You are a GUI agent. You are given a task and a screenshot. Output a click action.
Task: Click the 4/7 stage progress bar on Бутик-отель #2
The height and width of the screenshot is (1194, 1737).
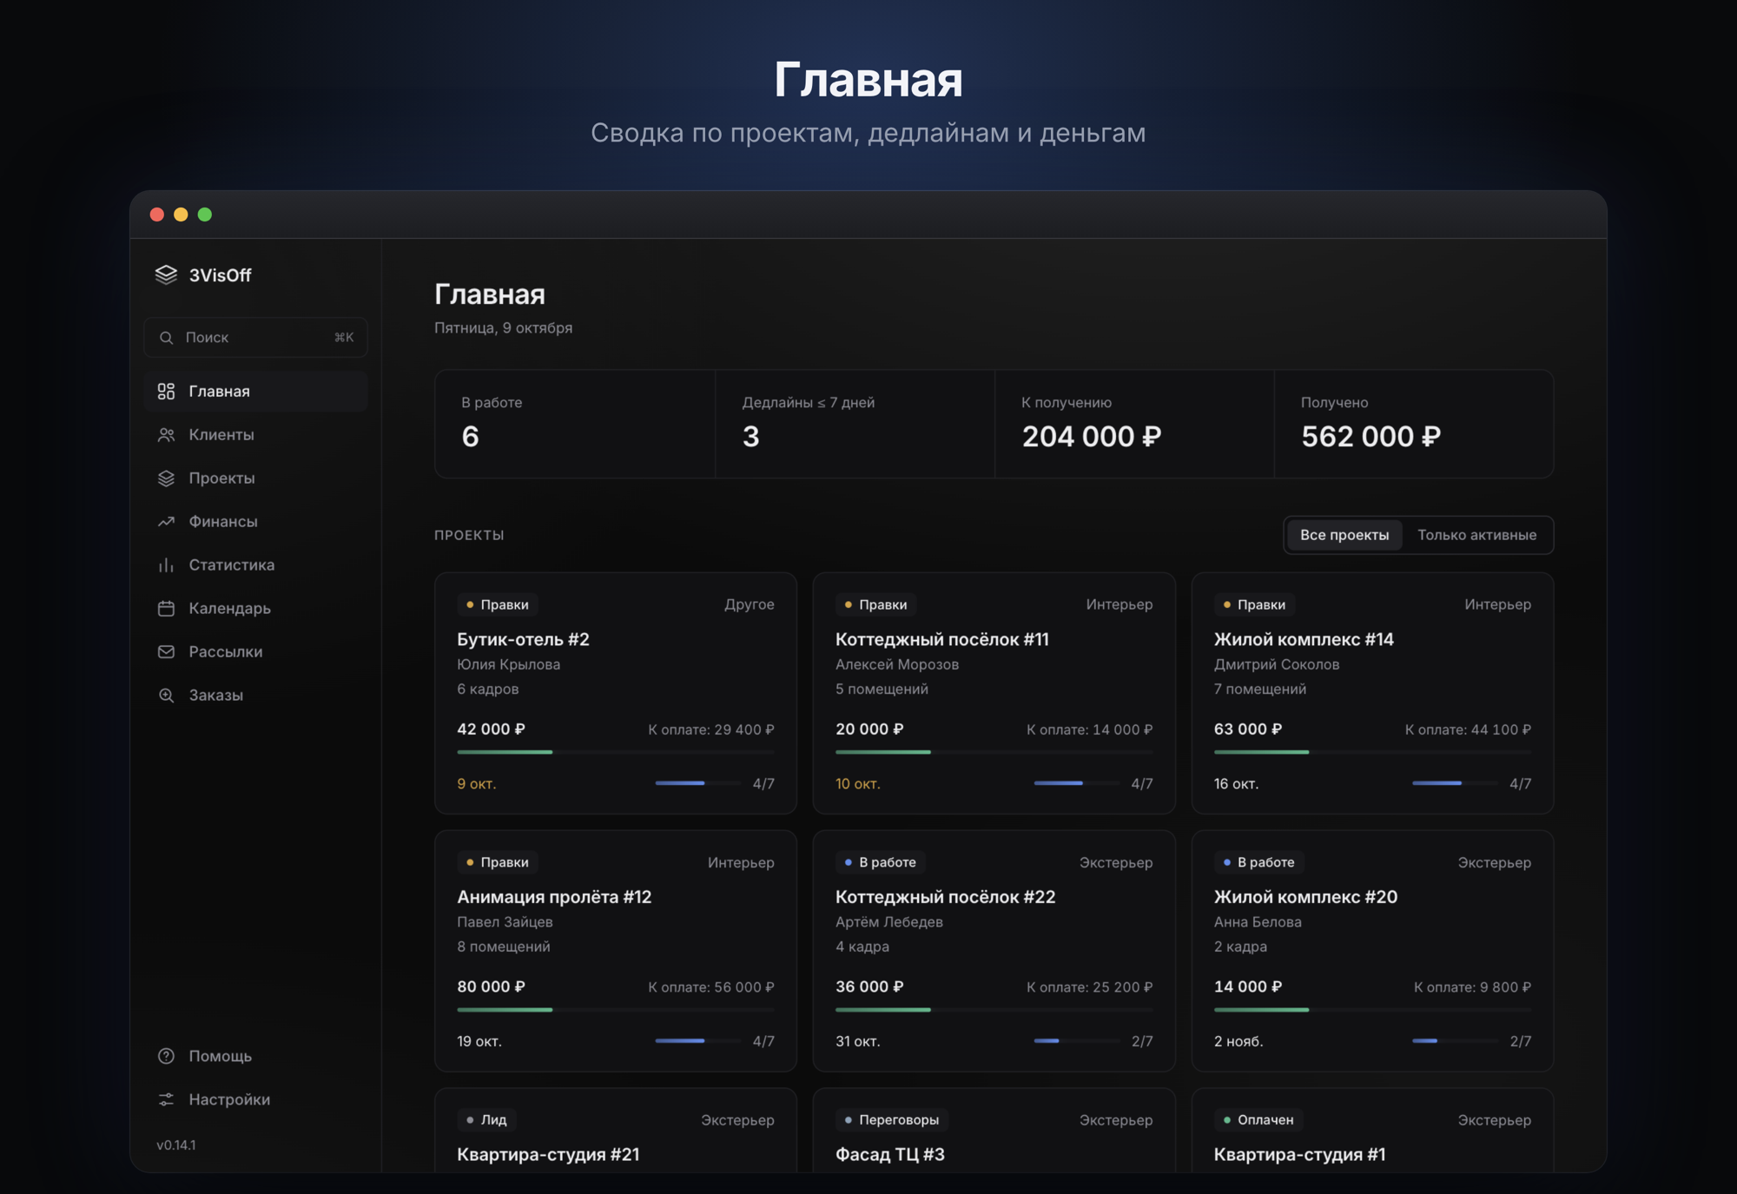click(698, 783)
